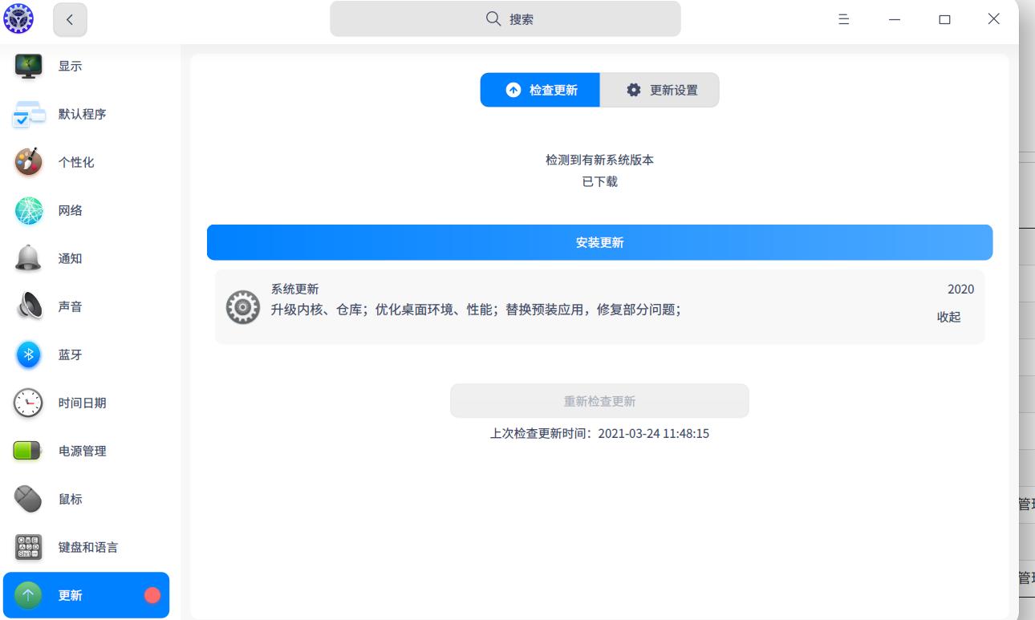The width and height of the screenshot is (1035, 620).
Task: Select 蓝牙 in the sidebar
Action: click(x=87, y=355)
